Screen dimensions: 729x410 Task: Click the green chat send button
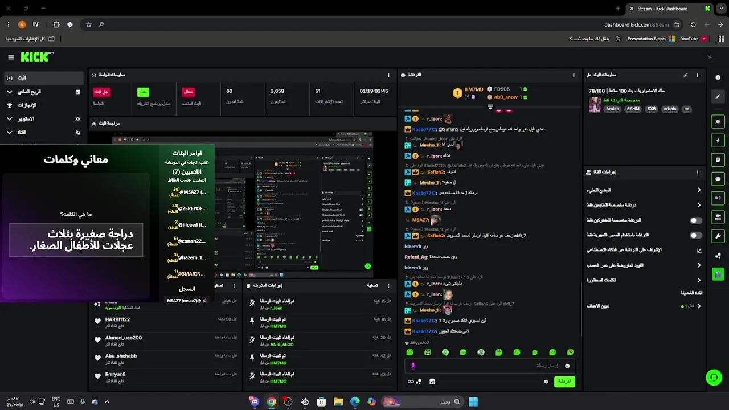pos(564,382)
